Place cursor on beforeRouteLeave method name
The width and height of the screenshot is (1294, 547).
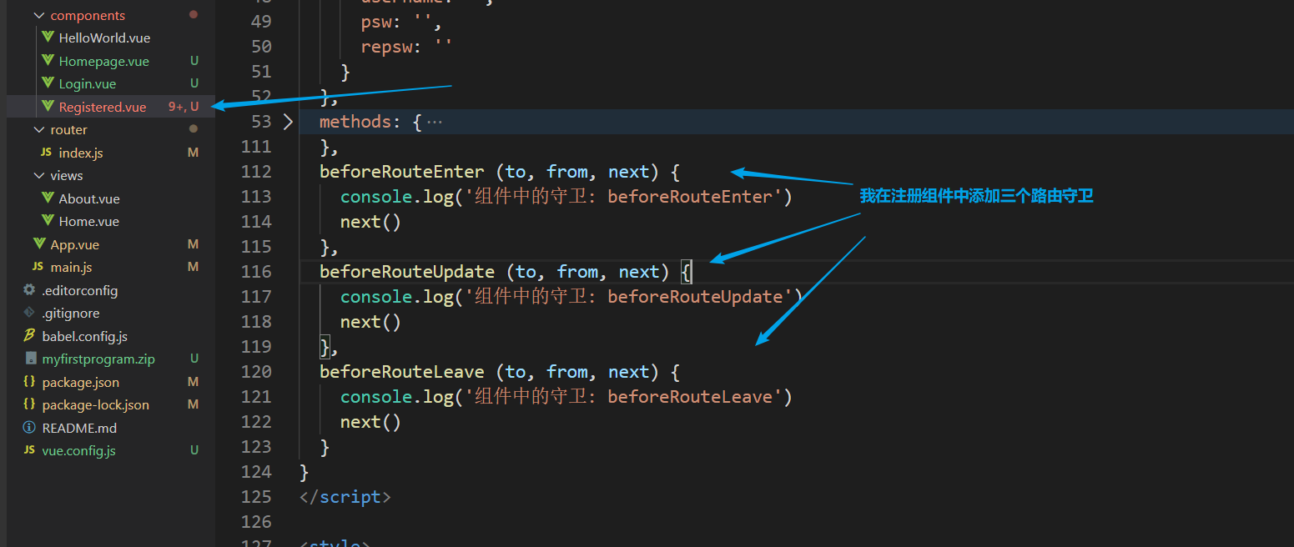(401, 372)
